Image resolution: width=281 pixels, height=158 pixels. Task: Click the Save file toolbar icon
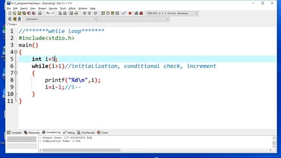[x=19, y=13]
